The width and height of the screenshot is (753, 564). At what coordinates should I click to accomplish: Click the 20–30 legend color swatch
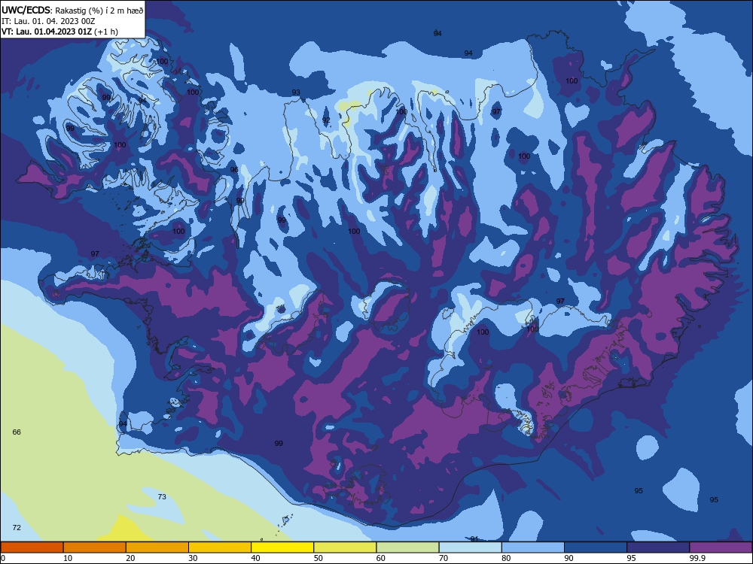[x=157, y=547]
